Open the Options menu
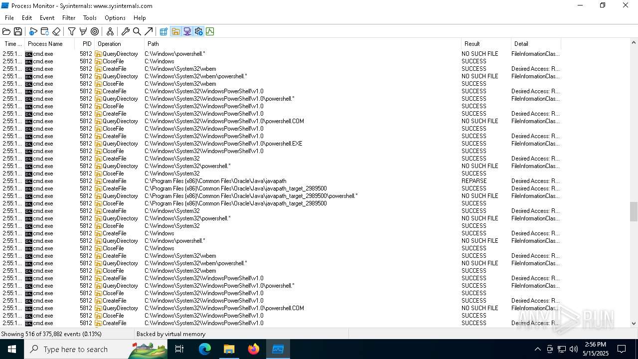This screenshot has height=359, width=638. (115, 18)
